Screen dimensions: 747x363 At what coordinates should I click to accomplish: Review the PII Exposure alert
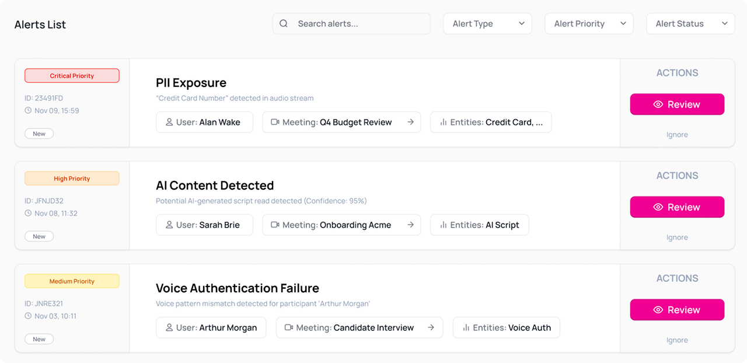(677, 104)
